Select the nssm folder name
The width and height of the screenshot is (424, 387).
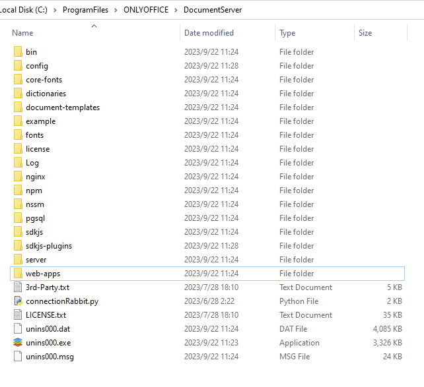click(x=35, y=204)
